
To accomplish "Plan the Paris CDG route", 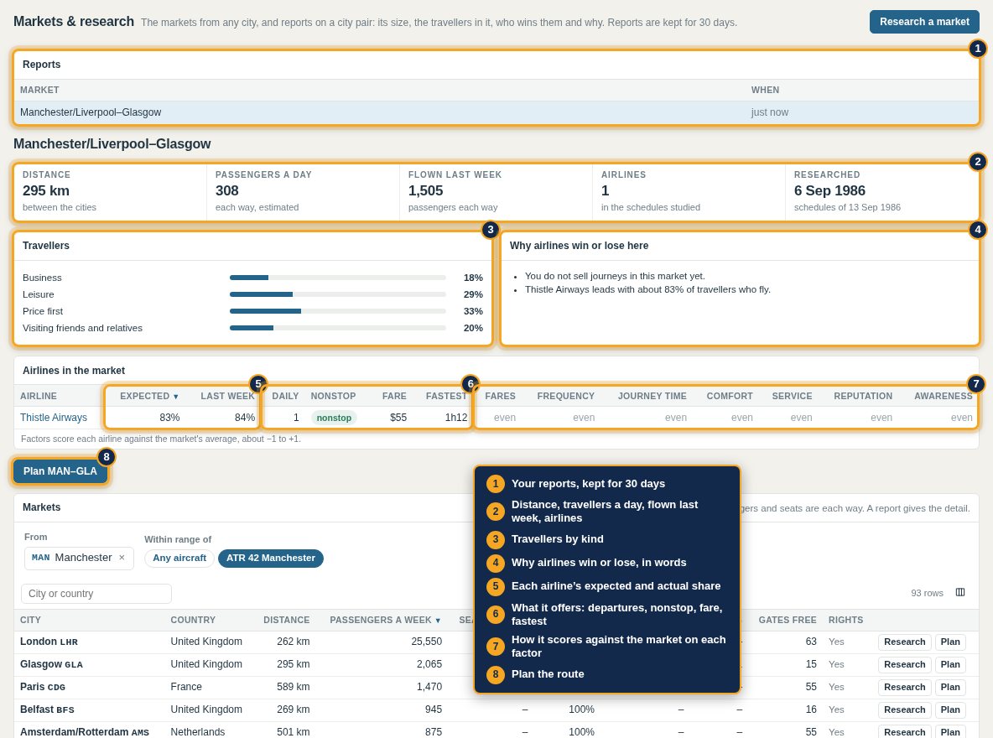I will [950, 688].
